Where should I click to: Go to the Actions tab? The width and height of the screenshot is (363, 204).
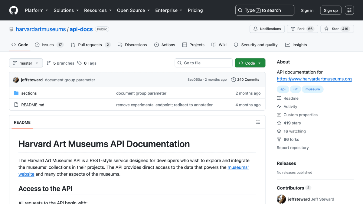165,45
